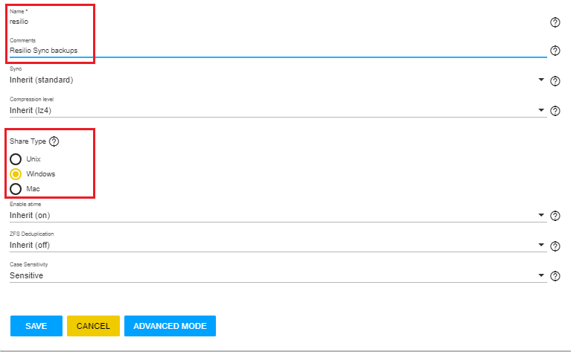Image resolution: width=571 pixels, height=352 pixels.
Task: Click help icon next to Comments field
Action: coord(555,51)
